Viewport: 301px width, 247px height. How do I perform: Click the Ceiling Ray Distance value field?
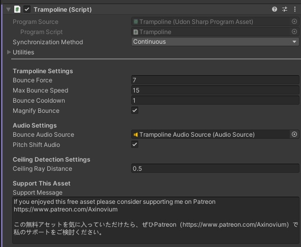(215, 168)
